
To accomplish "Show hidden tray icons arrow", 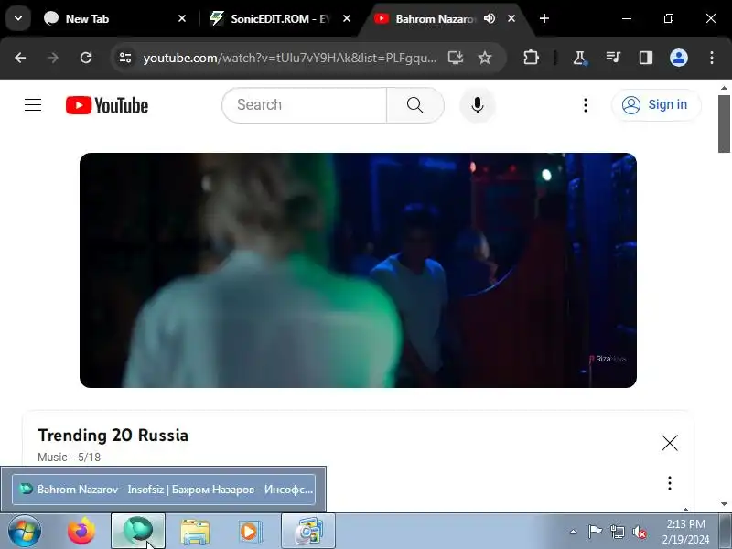I will [574, 532].
